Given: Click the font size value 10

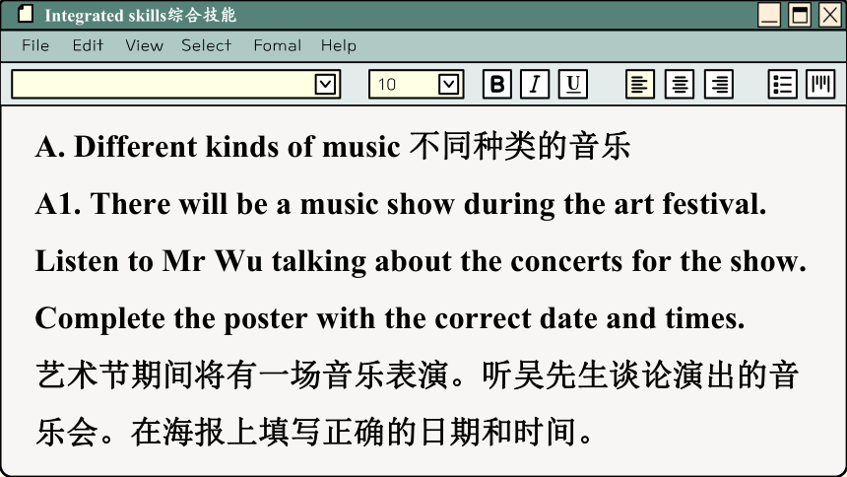Looking at the screenshot, I should coord(387,85).
